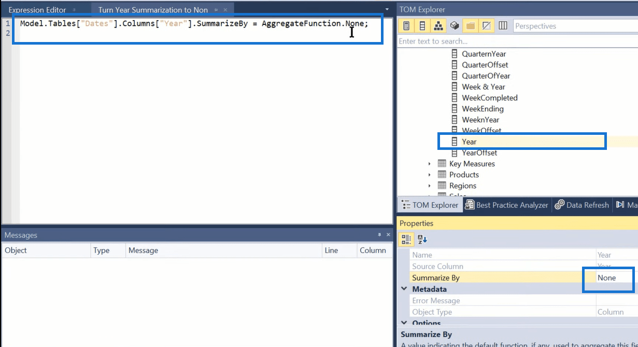Switch to the TOM Explorer bottom tab
The width and height of the screenshot is (638, 347).
tap(430, 205)
